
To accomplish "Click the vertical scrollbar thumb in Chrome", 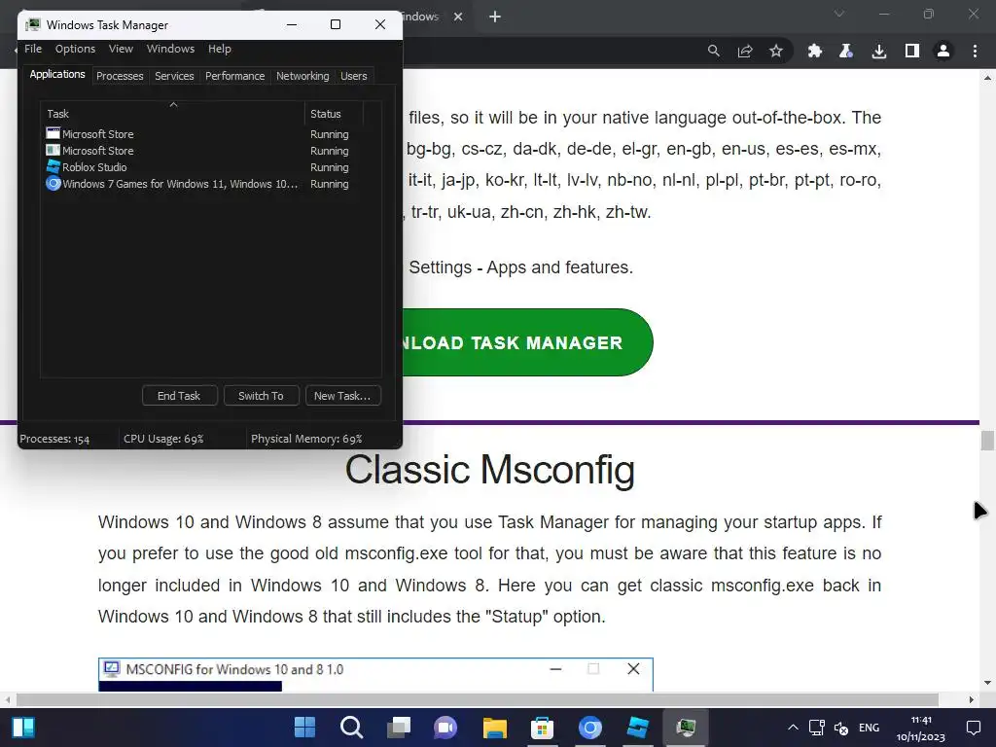I will pyautogui.click(x=987, y=441).
